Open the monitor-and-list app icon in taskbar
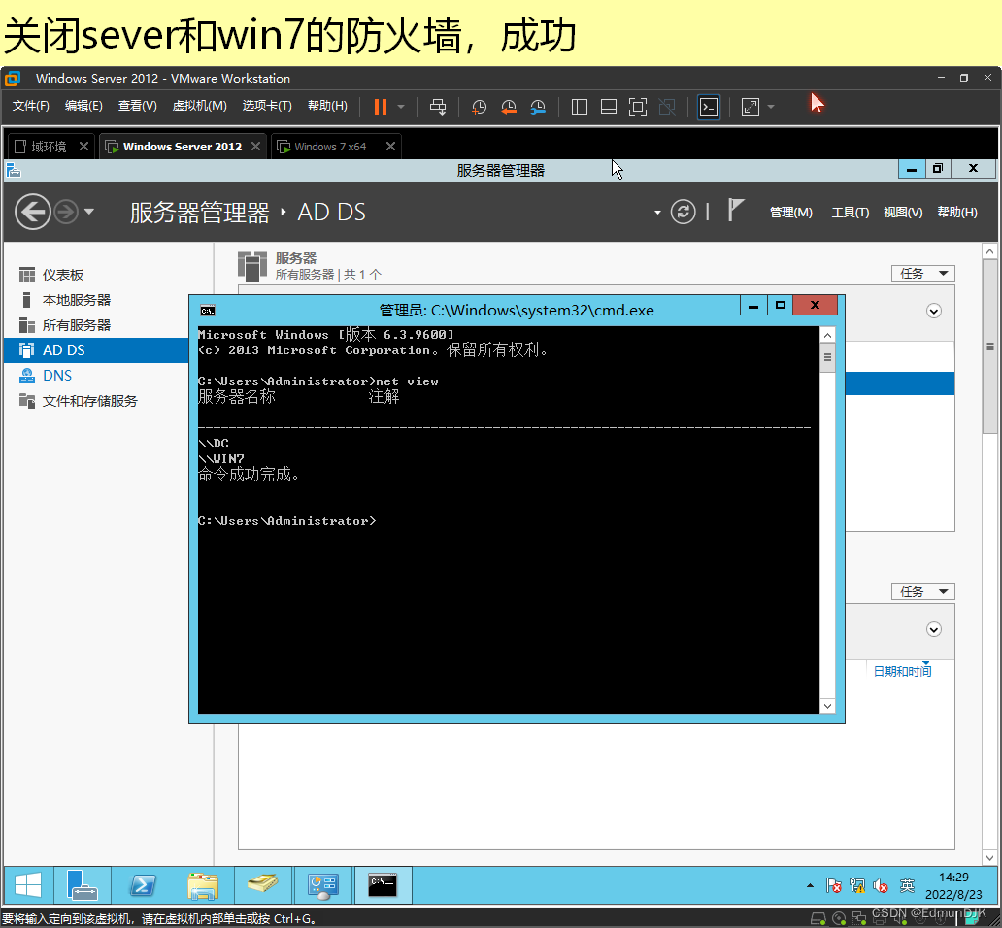 (x=322, y=885)
